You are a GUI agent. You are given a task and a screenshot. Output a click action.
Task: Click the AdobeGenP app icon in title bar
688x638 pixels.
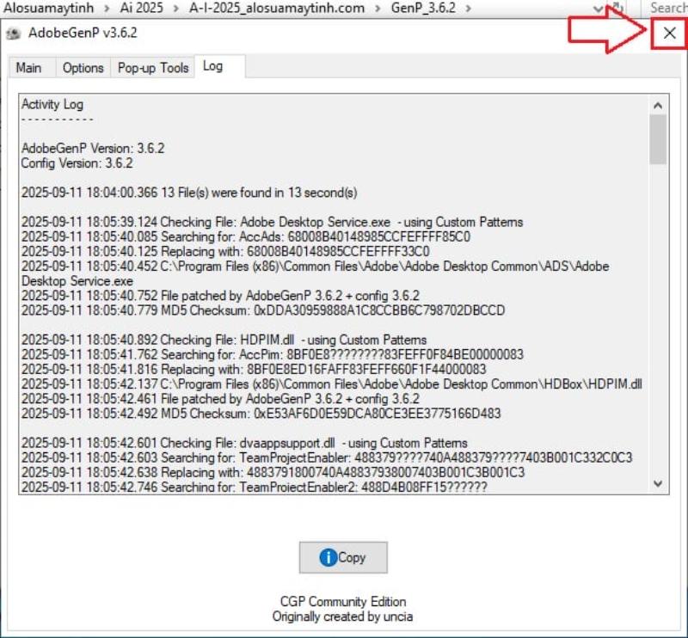[x=13, y=34]
